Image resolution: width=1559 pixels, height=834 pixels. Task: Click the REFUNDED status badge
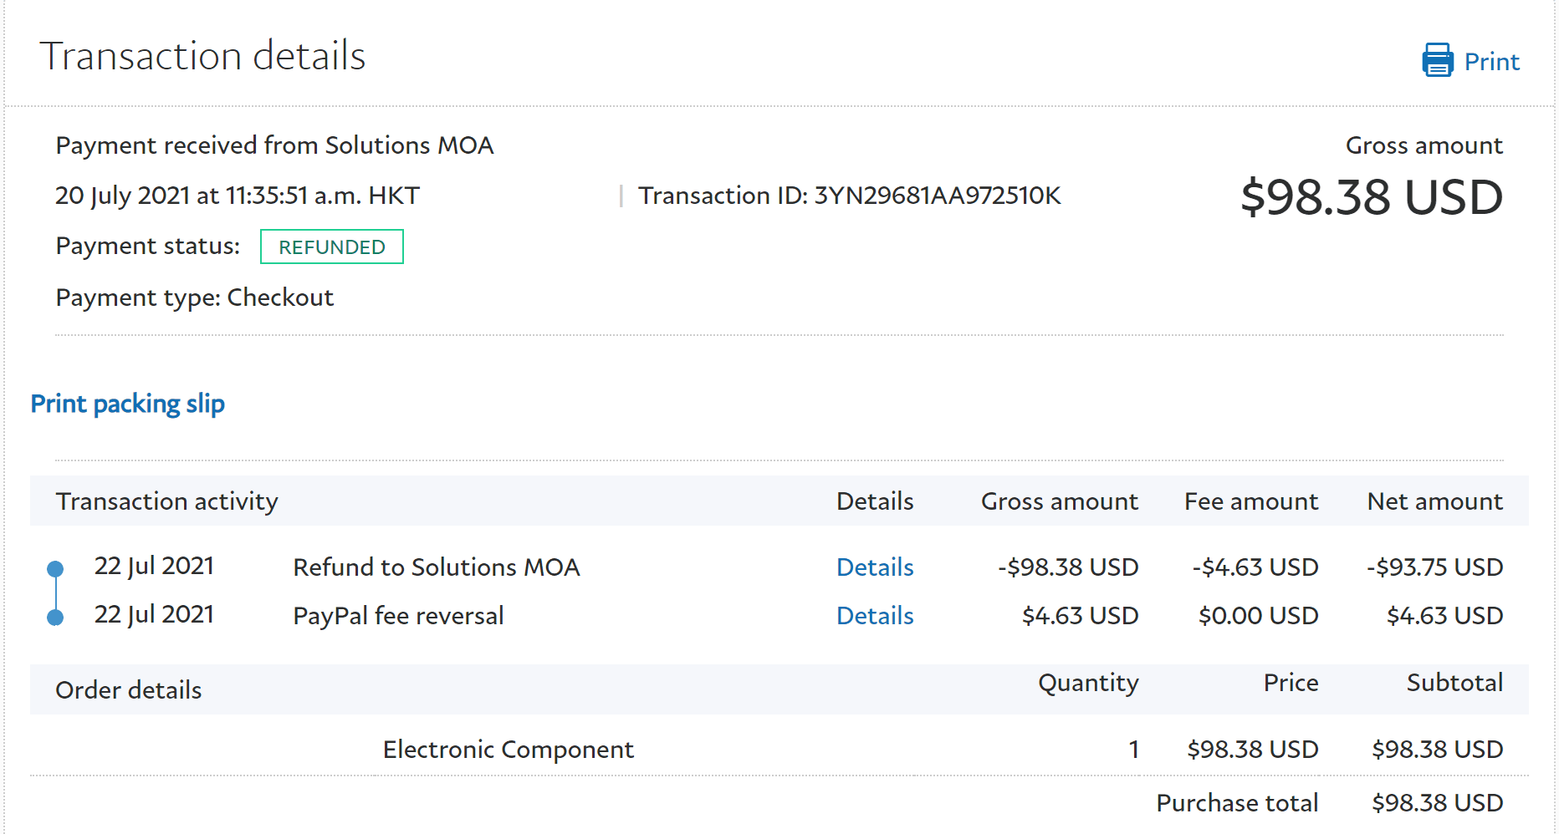(x=331, y=247)
